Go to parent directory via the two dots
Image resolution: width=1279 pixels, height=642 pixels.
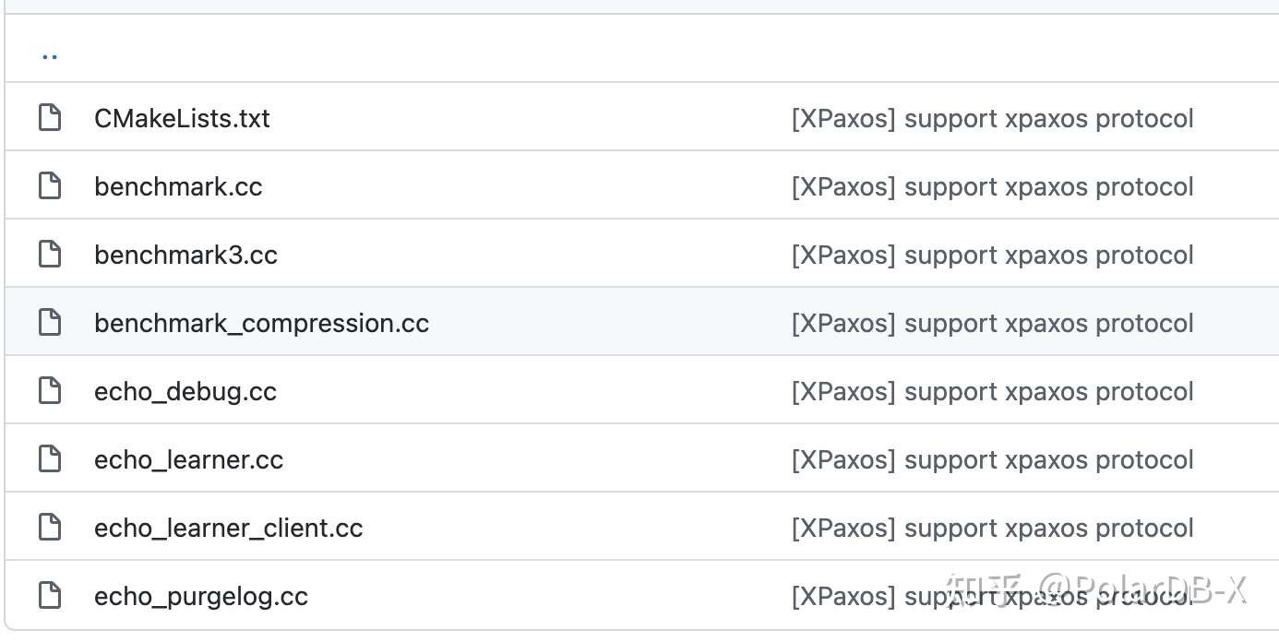click(x=50, y=55)
